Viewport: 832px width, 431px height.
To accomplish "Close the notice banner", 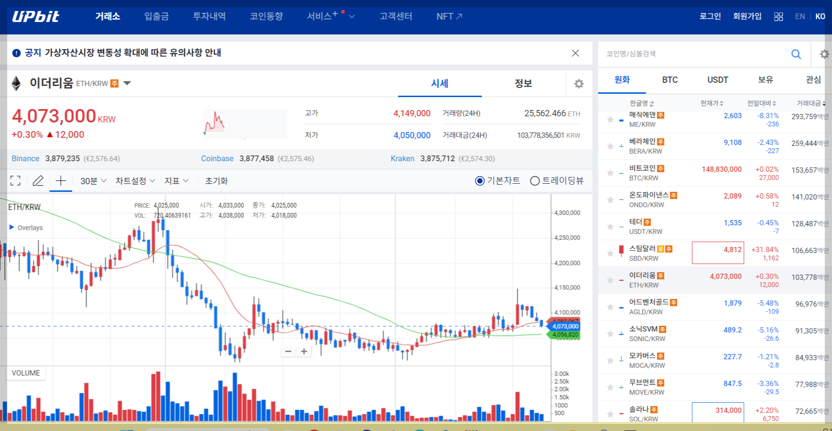I will coord(575,53).
